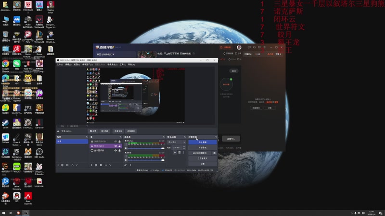
Task: Open transition properties three-dot menu
Action: (x=184, y=153)
